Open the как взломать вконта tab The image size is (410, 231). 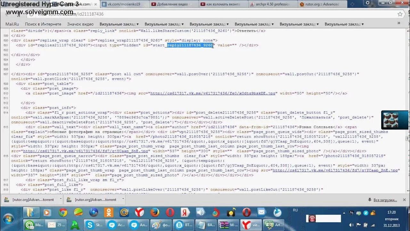(223, 4)
